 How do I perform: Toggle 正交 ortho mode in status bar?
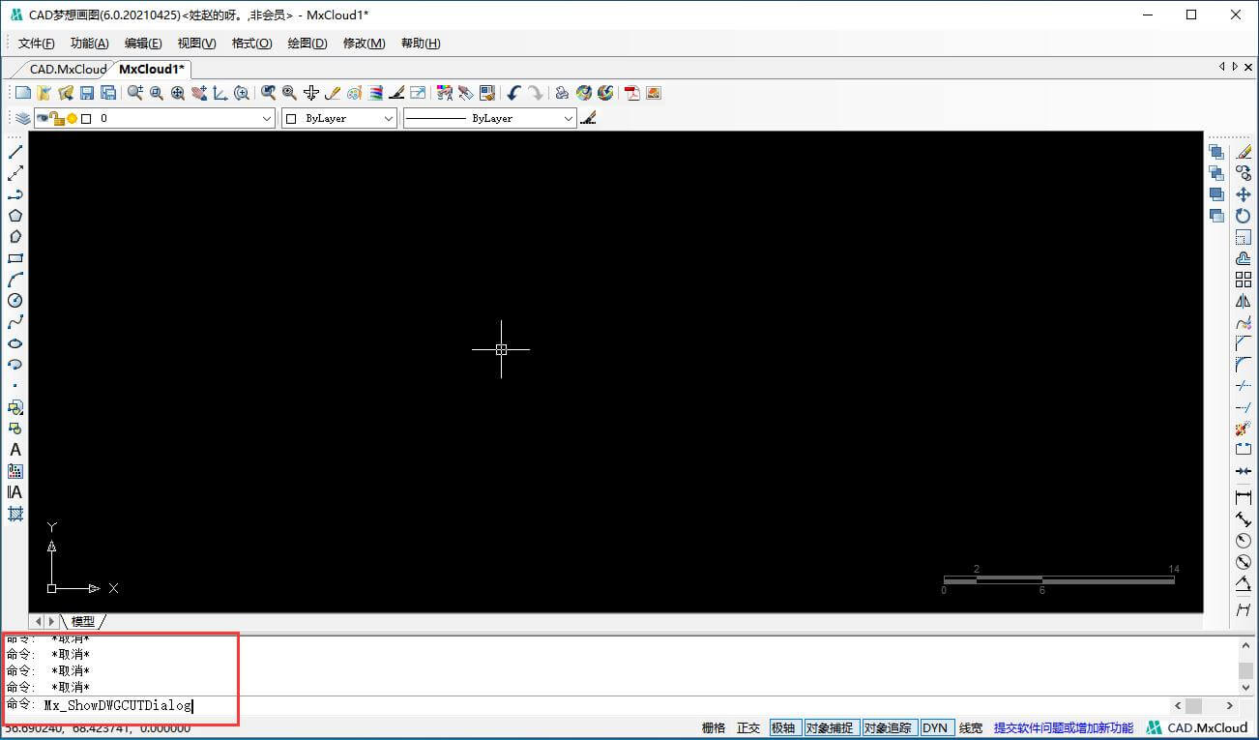[x=748, y=727]
